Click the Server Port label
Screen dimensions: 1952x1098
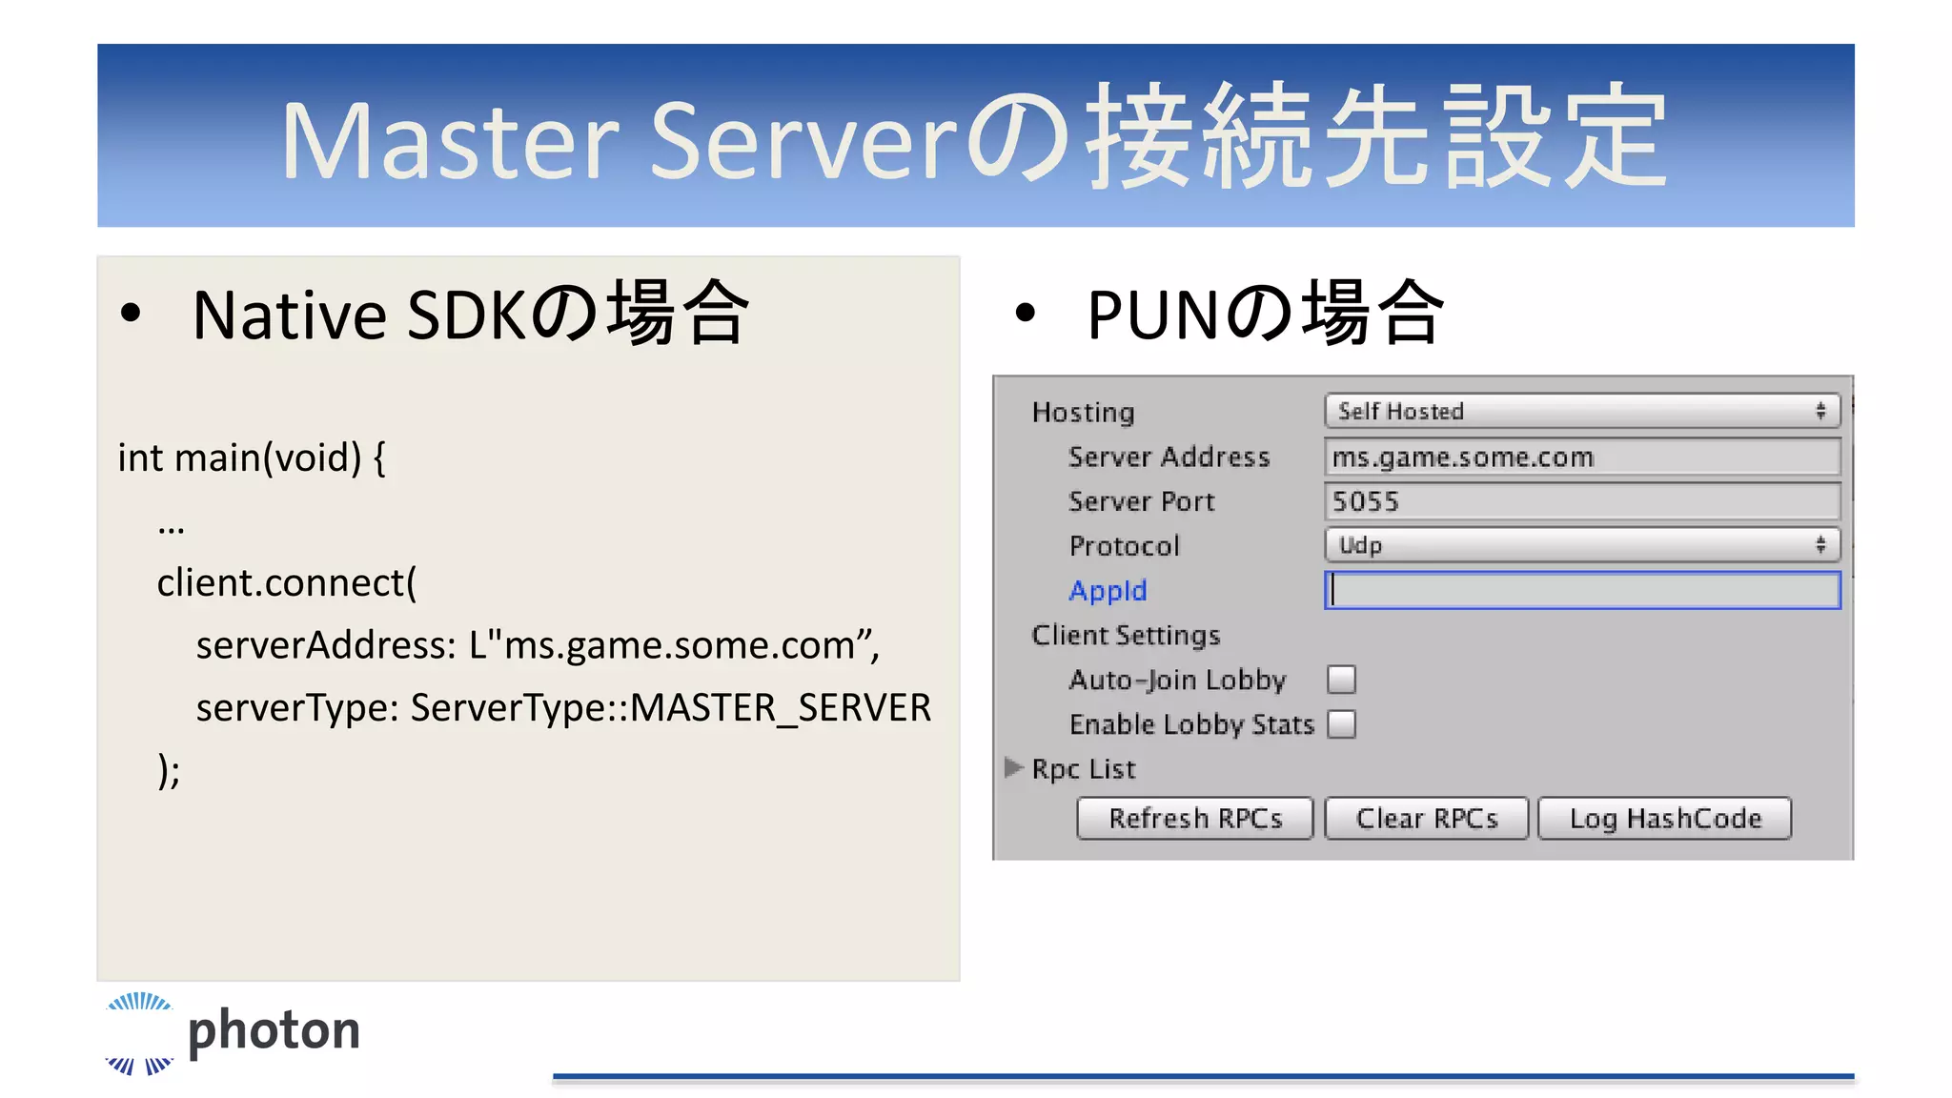[1142, 501]
